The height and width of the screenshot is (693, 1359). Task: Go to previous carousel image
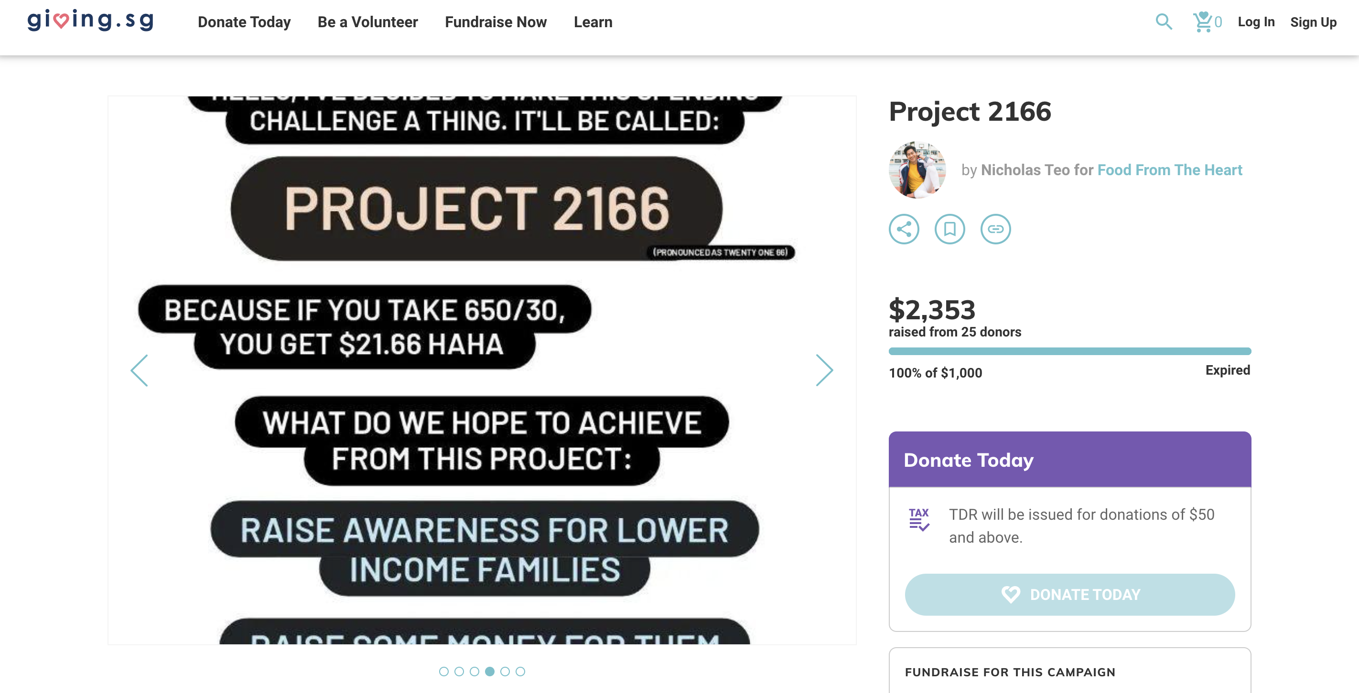pos(139,370)
